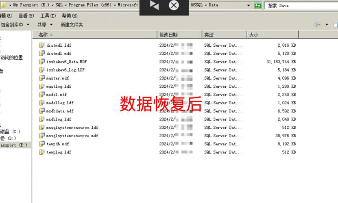Click the issbakev8_Log.LDF file icon

[x=41, y=70]
